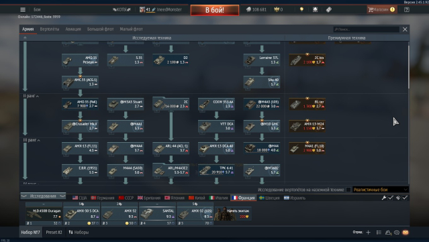Click the red «В бой!» button
This screenshot has width=429, height=242.
click(x=215, y=10)
